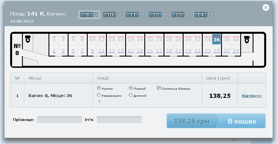Uncheck the Постільна білизна checkbox
Viewport: 278px width, 144px height.
coord(159,88)
